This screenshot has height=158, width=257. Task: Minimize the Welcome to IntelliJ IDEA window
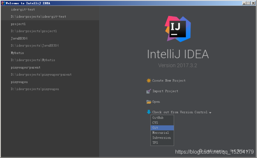click(x=244, y=3)
